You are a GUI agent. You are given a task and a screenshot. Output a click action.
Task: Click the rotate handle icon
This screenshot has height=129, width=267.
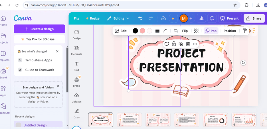pyautogui.click(x=243, y=63)
